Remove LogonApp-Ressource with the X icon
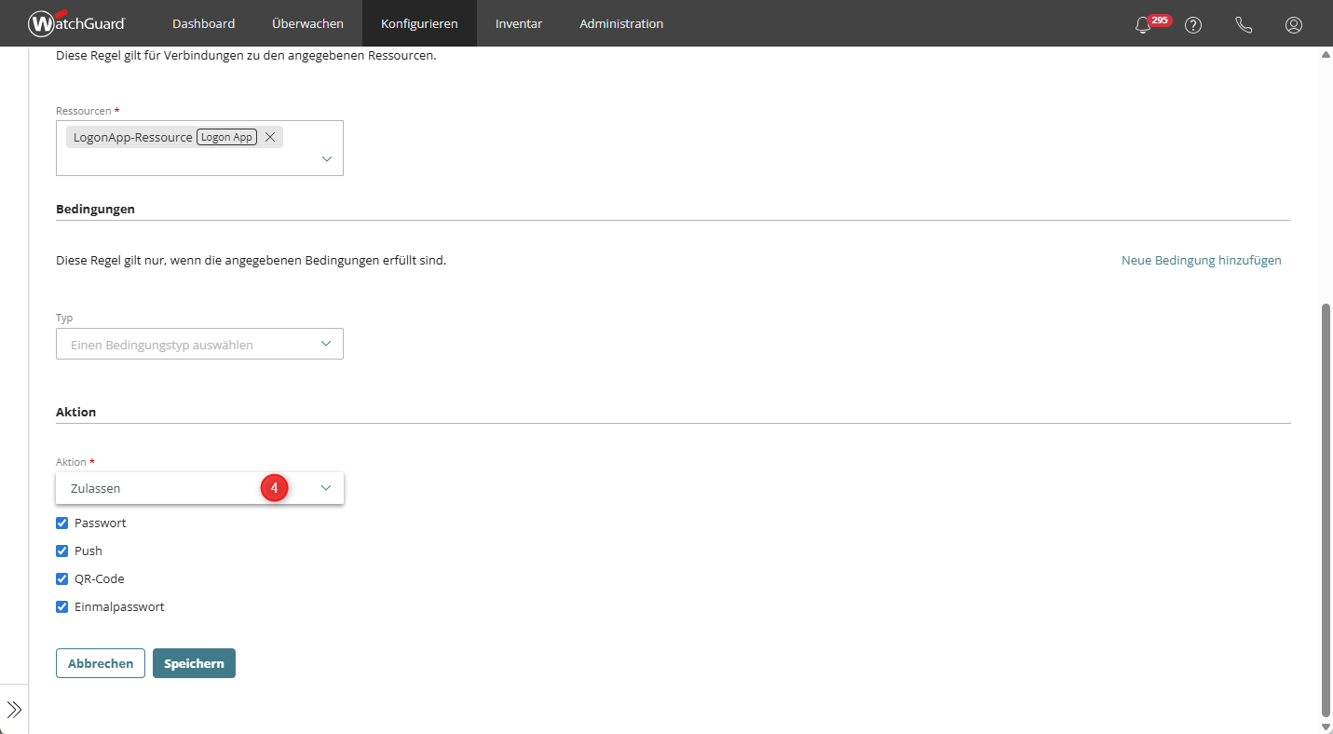Viewport: 1333px width, 734px height. (x=270, y=137)
